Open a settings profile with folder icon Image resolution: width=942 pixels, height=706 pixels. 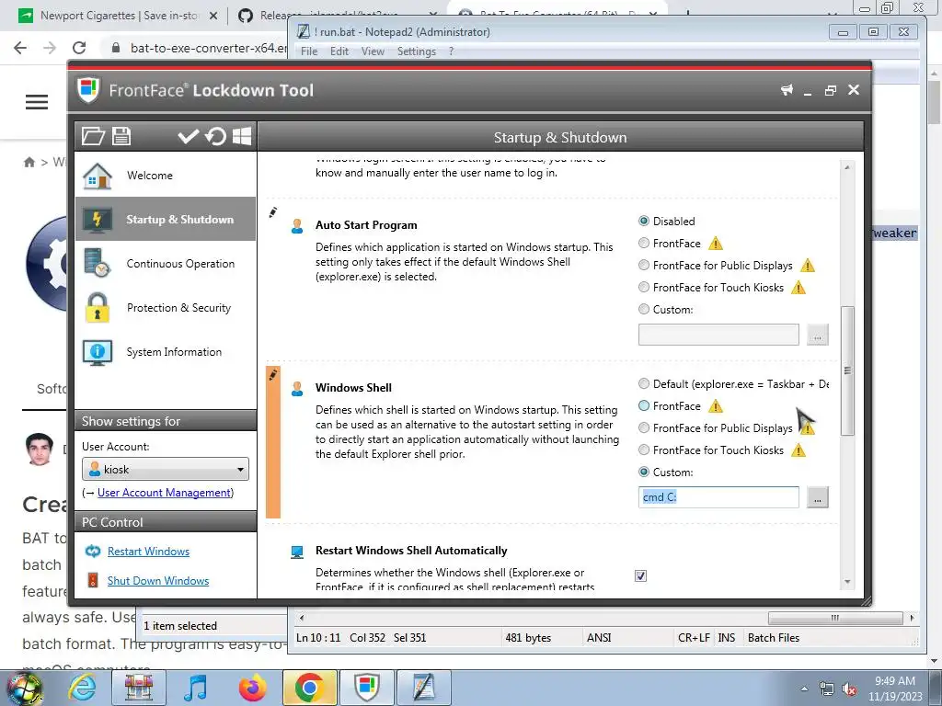point(93,136)
